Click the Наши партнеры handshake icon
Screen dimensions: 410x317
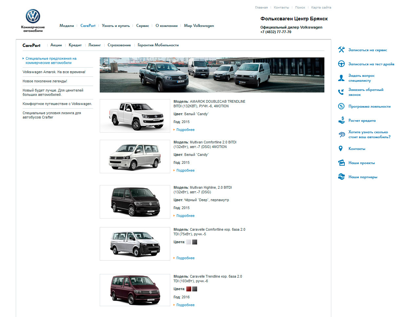341,177
